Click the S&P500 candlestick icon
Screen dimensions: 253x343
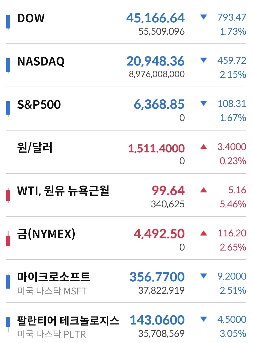tap(8, 109)
